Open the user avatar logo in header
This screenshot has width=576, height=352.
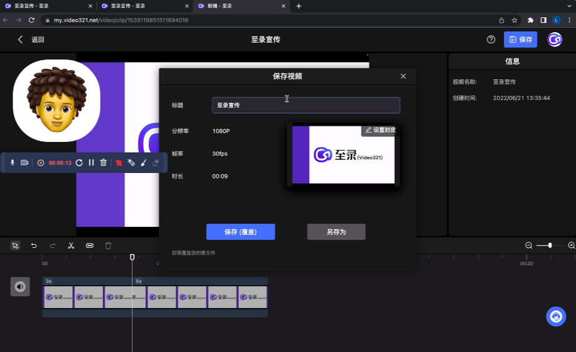555,40
